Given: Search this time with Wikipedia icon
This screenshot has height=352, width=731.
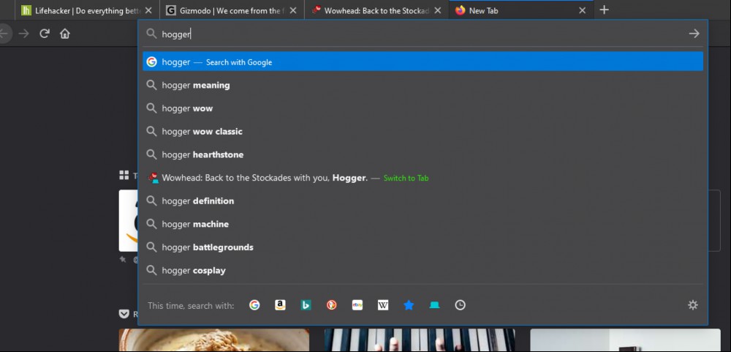Looking at the screenshot, I should (x=383, y=305).
